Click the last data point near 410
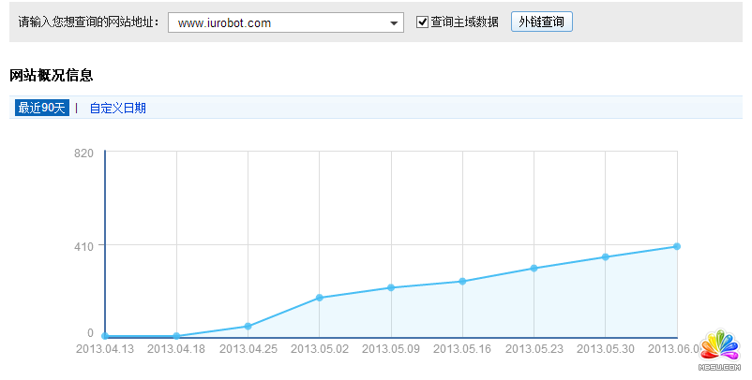 (x=676, y=246)
